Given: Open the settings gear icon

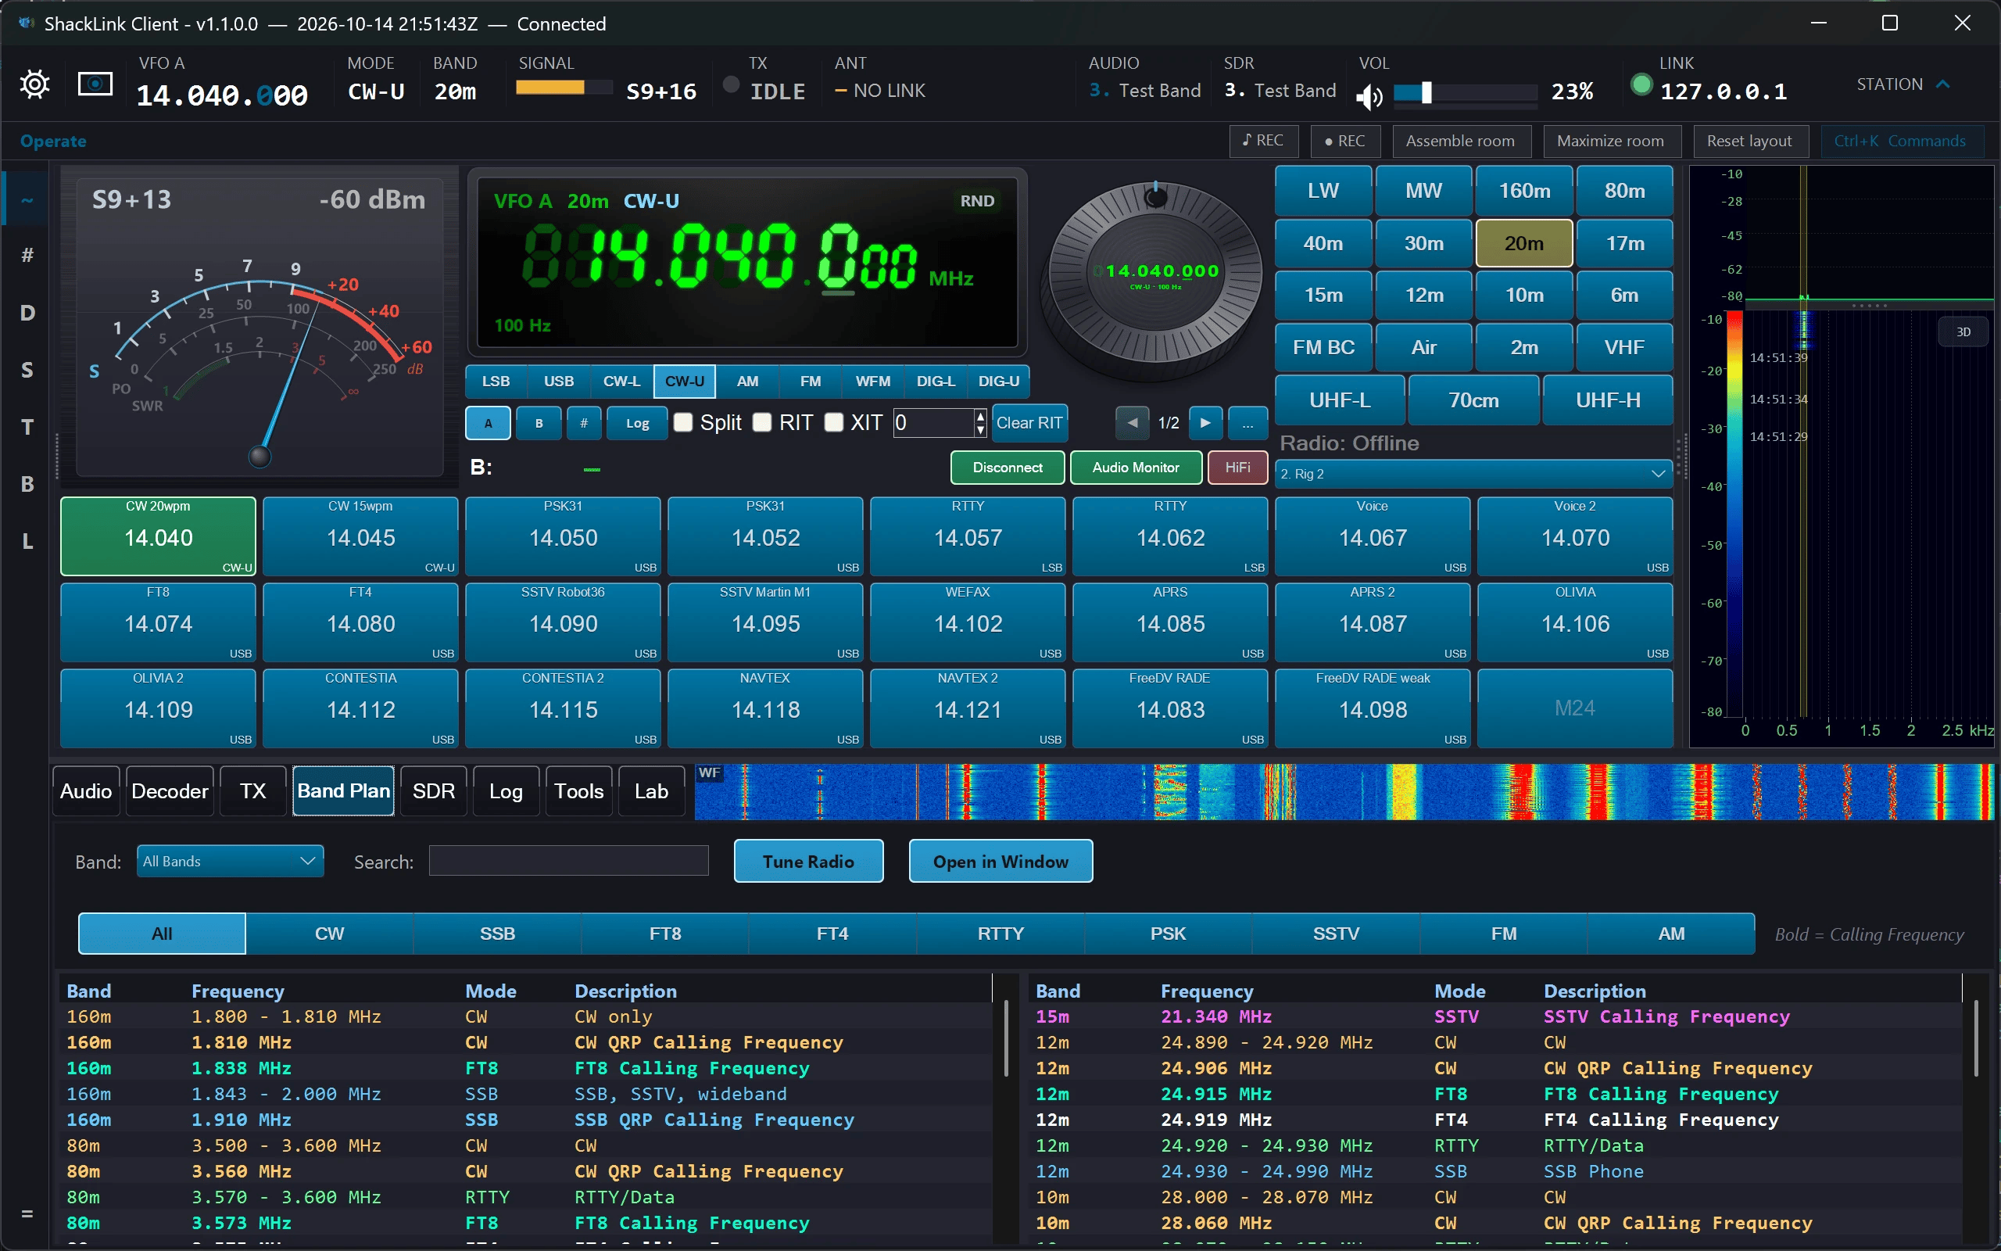Looking at the screenshot, I should pyautogui.click(x=34, y=84).
